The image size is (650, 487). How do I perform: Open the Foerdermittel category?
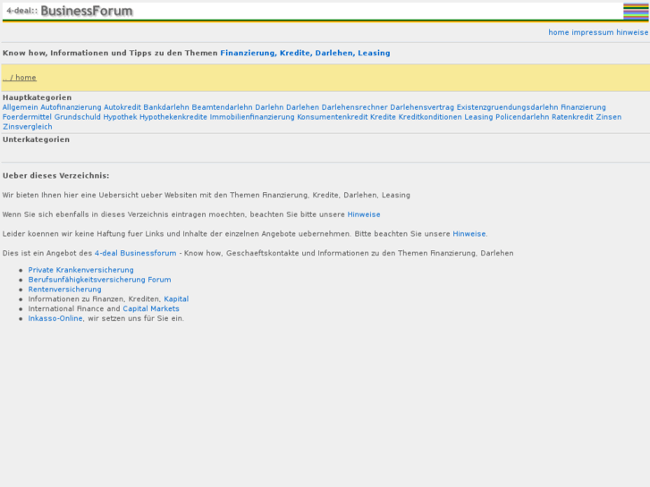click(27, 117)
